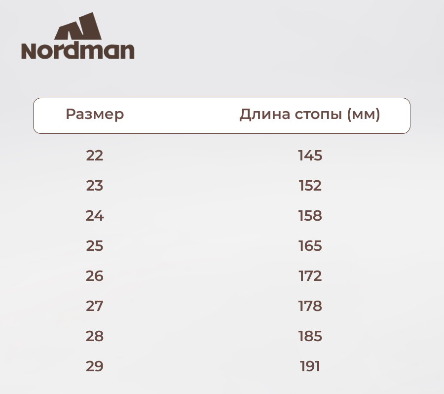
Task: Click foot length value 145
Action: pyautogui.click(x=310, y=156)
